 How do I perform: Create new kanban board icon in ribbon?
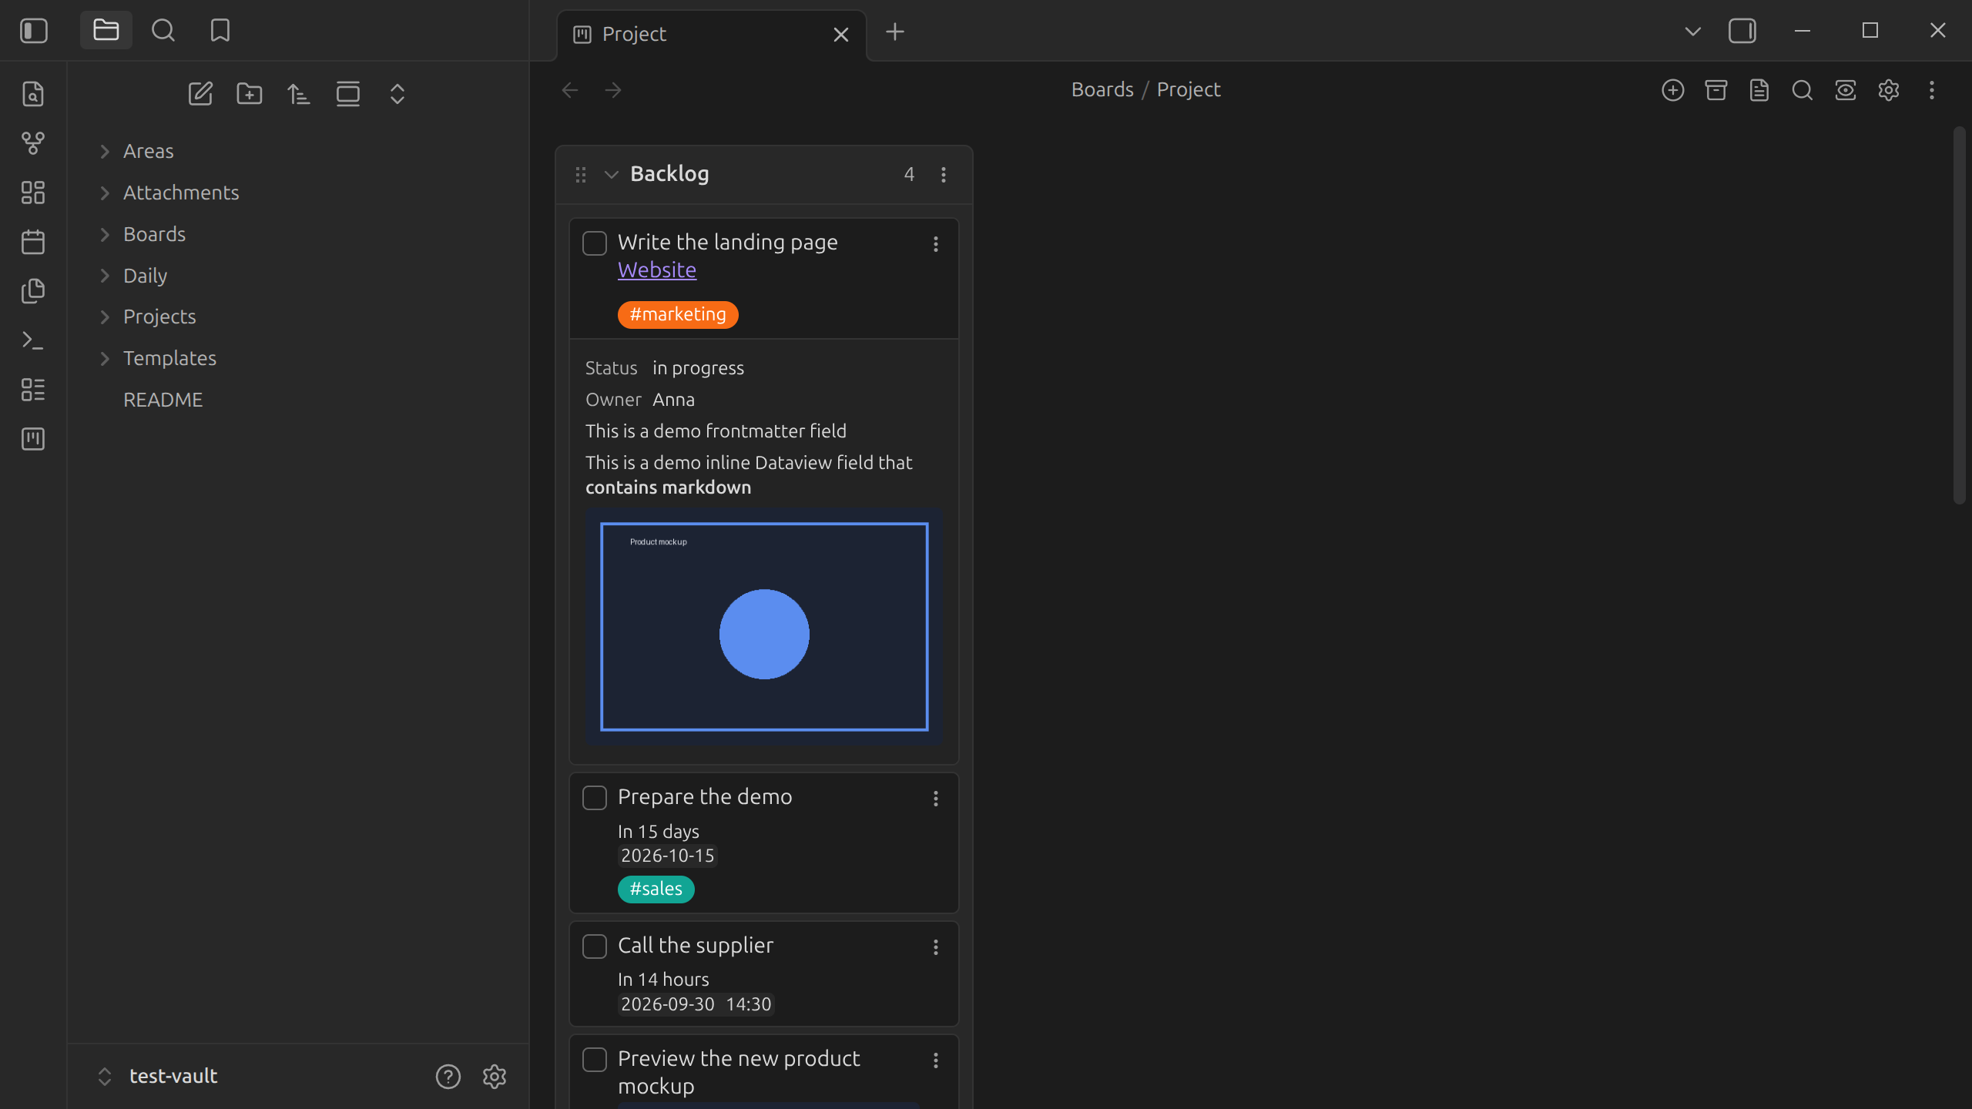[x=33, y=439]
